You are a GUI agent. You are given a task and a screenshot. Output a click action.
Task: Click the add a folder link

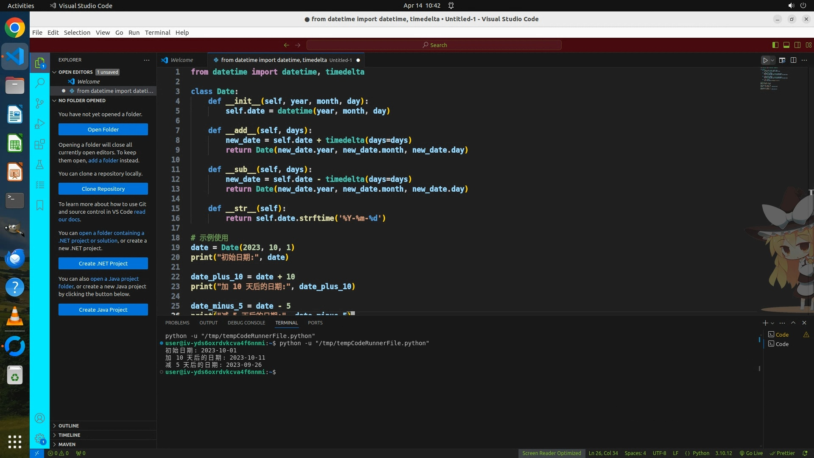point(103,160)
